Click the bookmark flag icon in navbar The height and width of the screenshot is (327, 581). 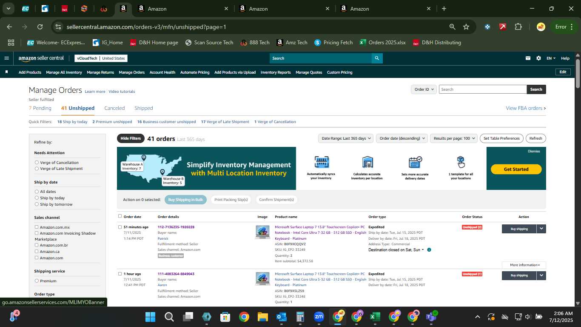pyautogui.click(x=6, y=72)
